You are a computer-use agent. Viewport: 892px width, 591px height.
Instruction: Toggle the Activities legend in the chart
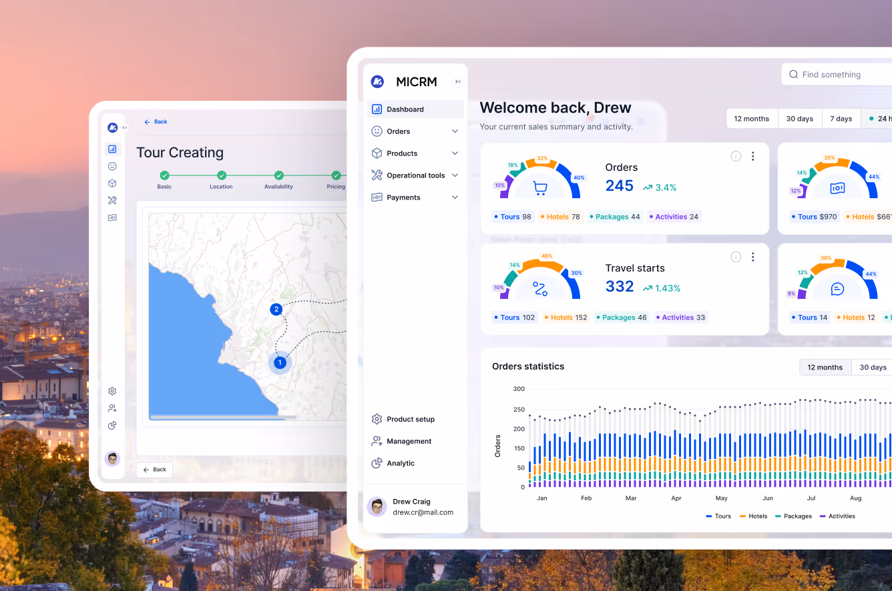837,516
